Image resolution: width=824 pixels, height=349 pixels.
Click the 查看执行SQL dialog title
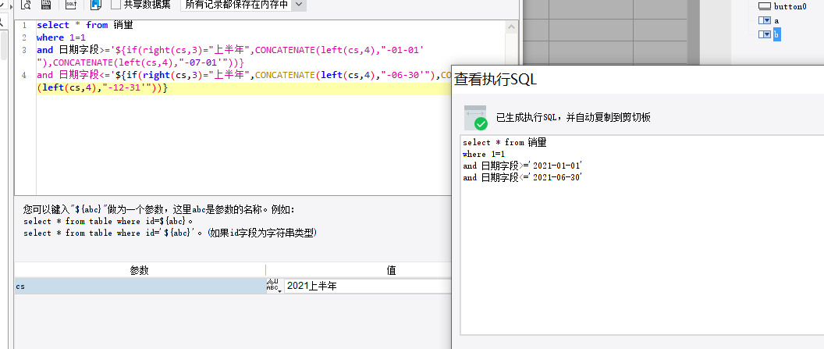click(x=495, y=80)
